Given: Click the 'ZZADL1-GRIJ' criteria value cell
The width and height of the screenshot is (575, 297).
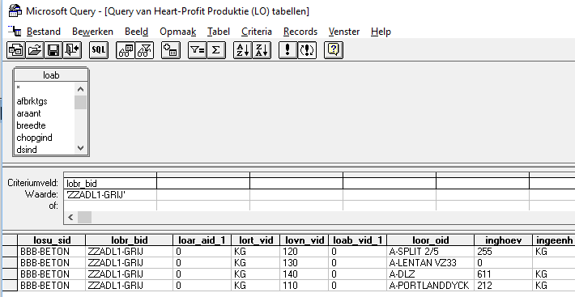Looking at the screenshot, I should pyautogui.click(x=110, y=195).
